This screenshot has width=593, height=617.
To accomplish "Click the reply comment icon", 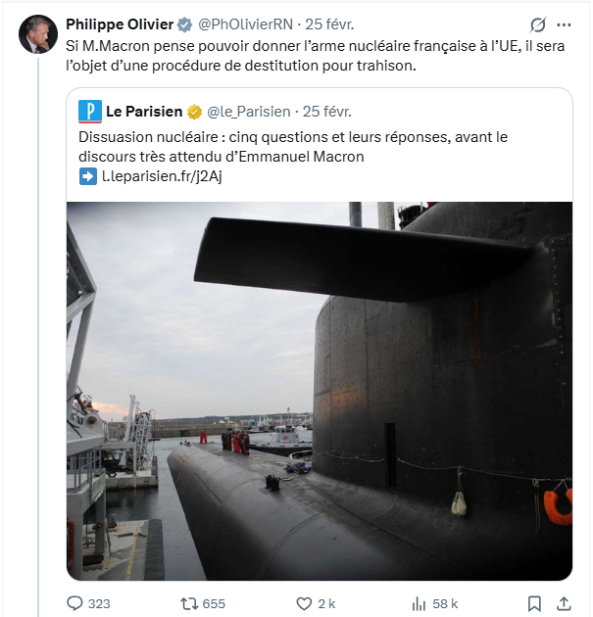I will point(75,603).
